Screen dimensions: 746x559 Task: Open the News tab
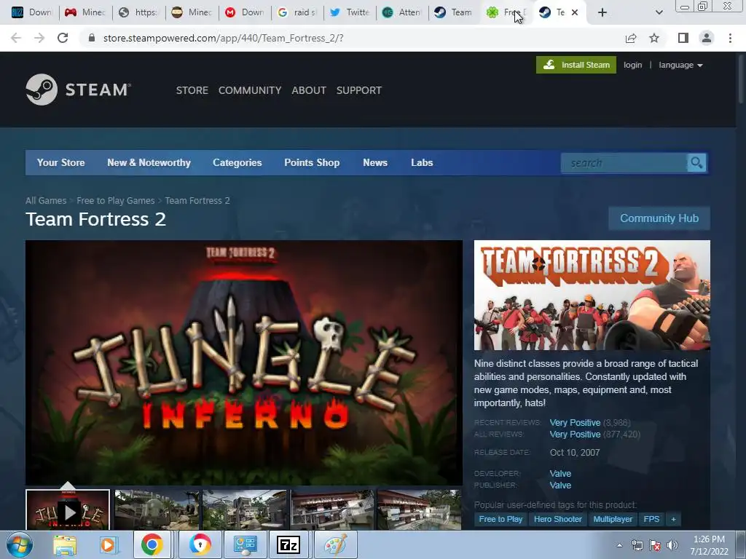(375, 162)
